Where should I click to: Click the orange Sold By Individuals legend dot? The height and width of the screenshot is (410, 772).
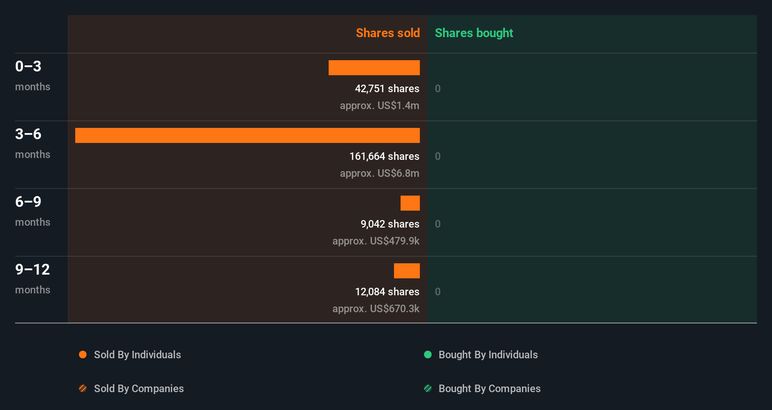click(x=83, y=355)
